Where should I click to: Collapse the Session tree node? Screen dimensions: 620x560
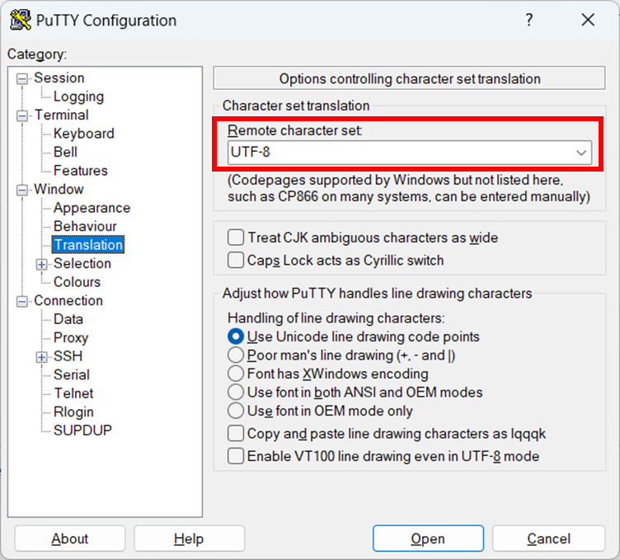[22, 78]
